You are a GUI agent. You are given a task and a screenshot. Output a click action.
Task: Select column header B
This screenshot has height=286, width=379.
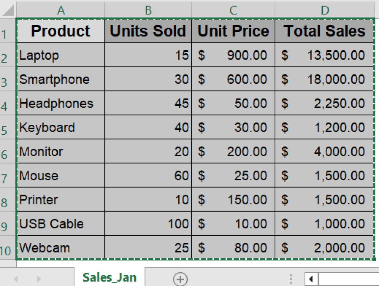pyautogui.click(x=148, y=10)
